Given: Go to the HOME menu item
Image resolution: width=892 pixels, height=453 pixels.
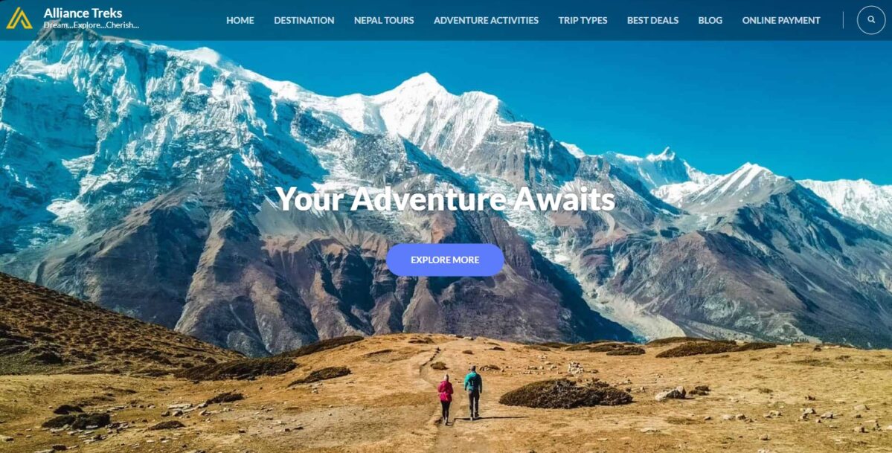Looking at the screenshot, I should tap(240, 21).
